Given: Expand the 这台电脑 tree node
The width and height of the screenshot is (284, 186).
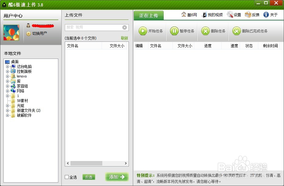Looking at the screenshot, I should click(x=7, y=66).
